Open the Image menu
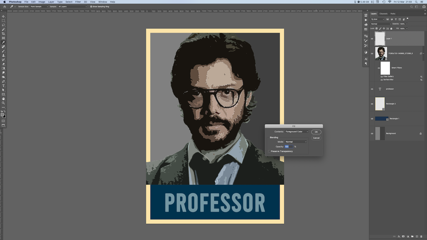Image resolution: width=427 pixels, height=240 pixels. [x=42, y=2]
